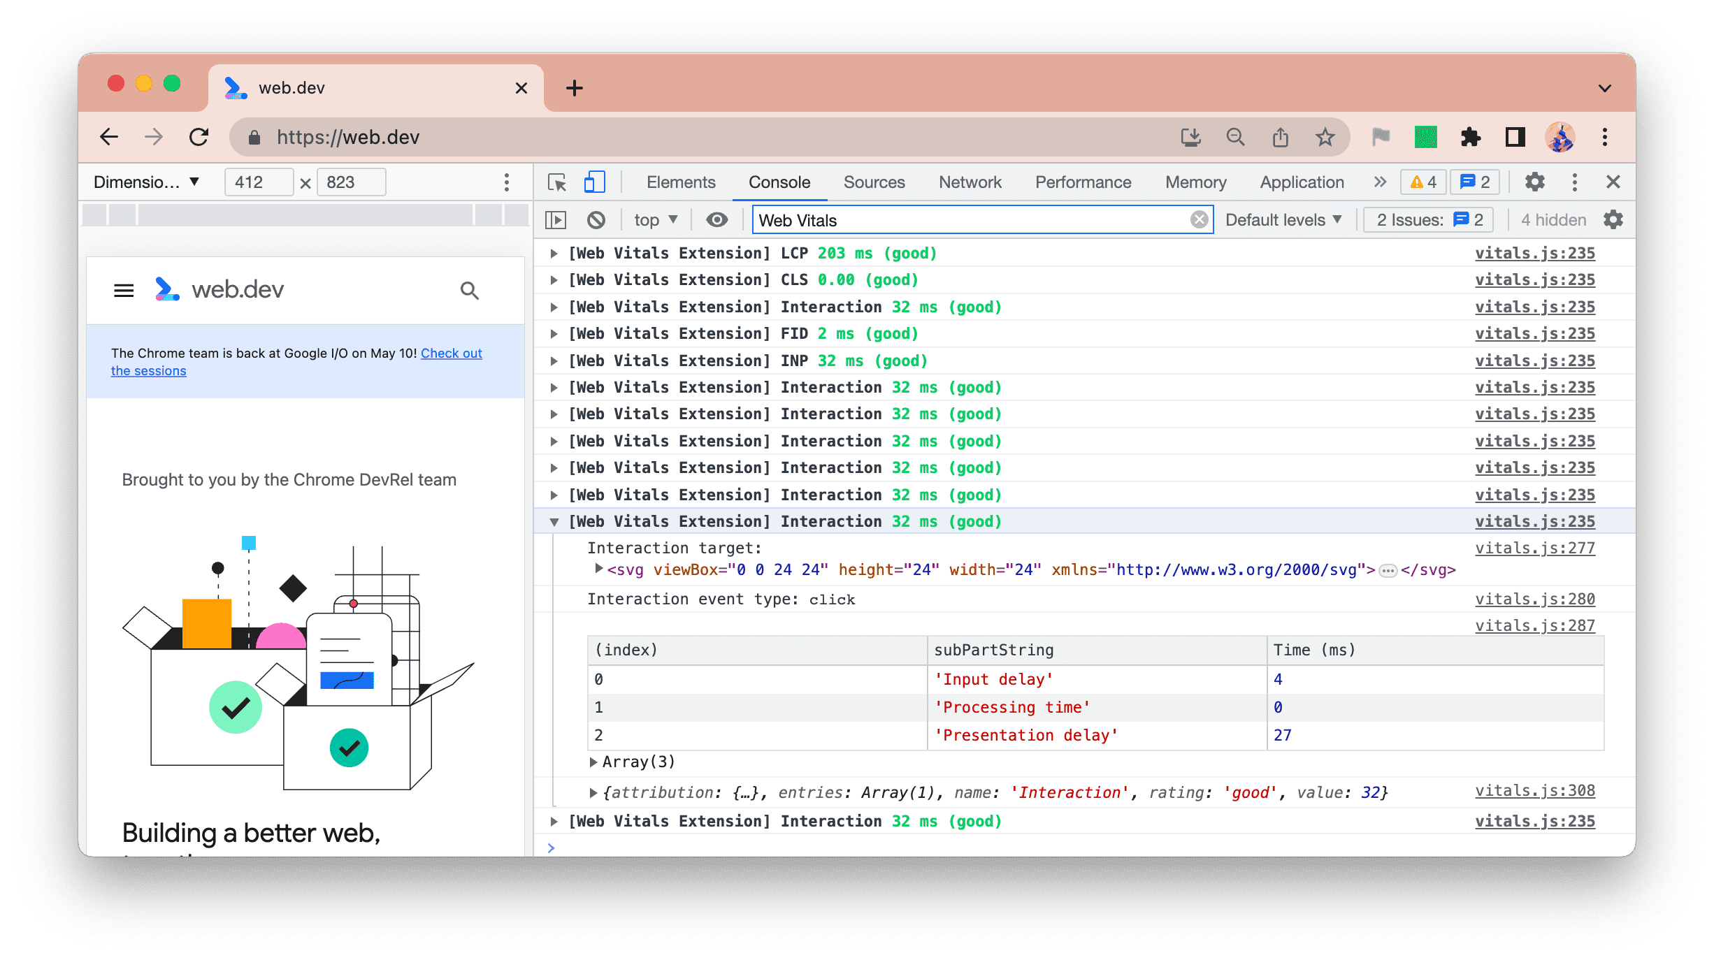
Task: Toggle the eye/visibility filter icon
Action: tap(716, 220)
